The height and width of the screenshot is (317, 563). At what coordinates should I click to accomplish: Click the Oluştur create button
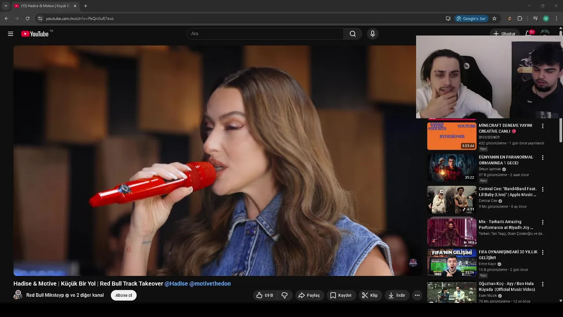coord(504,34)
